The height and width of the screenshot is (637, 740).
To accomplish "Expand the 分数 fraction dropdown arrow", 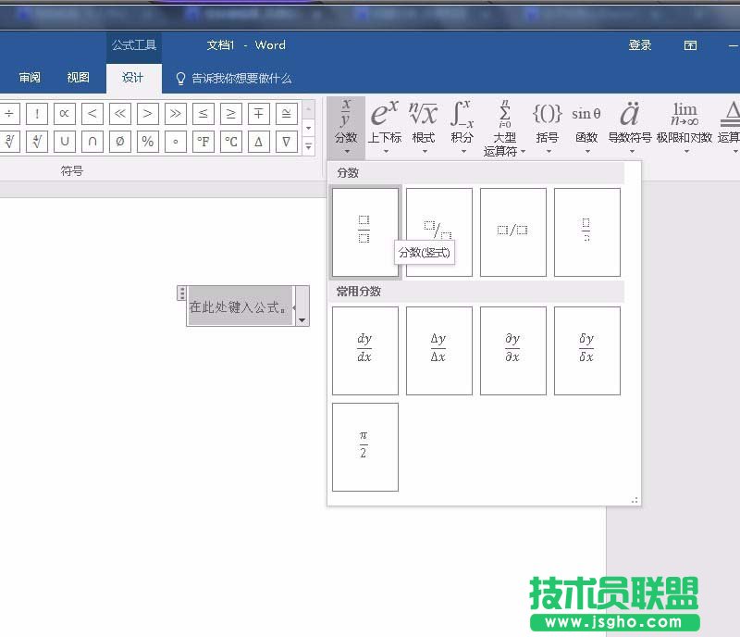I will 346,151.
